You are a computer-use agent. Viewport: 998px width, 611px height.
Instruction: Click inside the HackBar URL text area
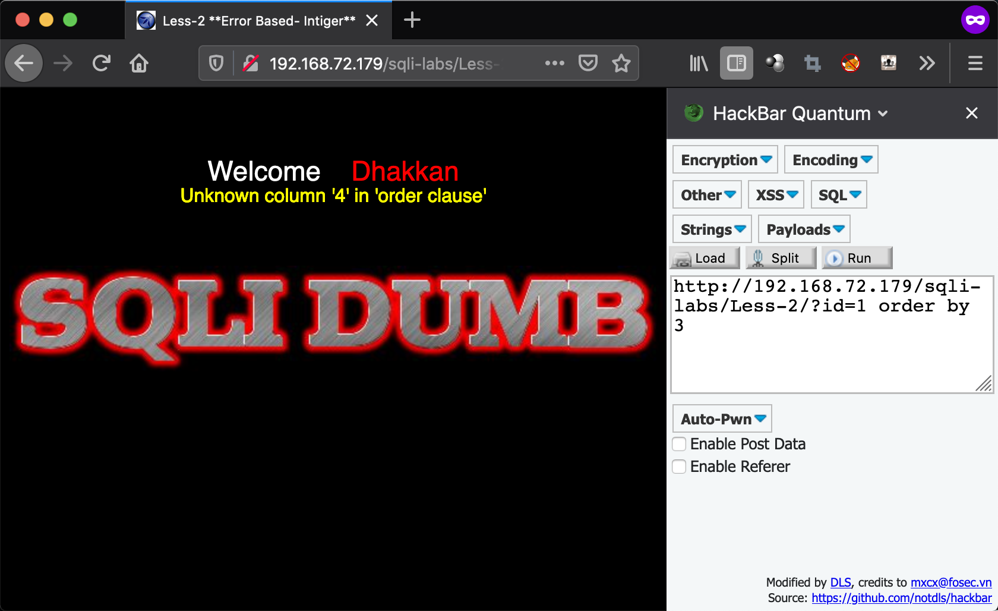coord(832,357)
